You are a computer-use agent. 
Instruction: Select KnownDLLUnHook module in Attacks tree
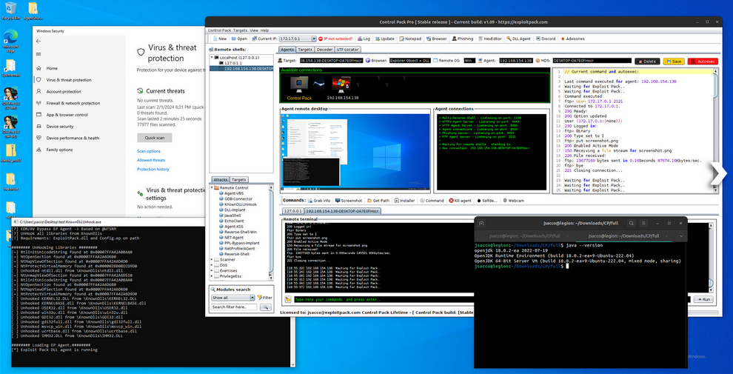[241, 204]
